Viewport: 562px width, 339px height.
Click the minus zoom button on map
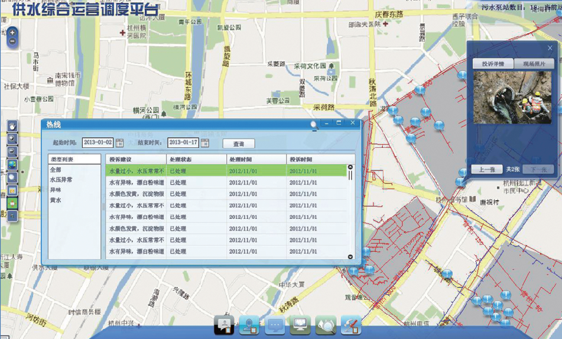(x=12, y=41)
